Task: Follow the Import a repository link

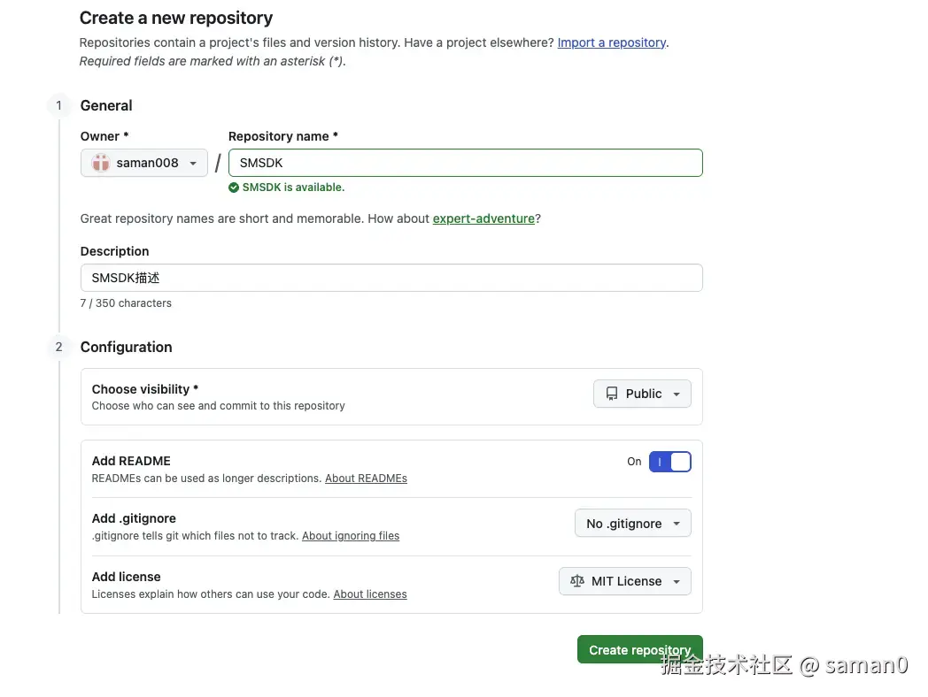Action: 611,42
